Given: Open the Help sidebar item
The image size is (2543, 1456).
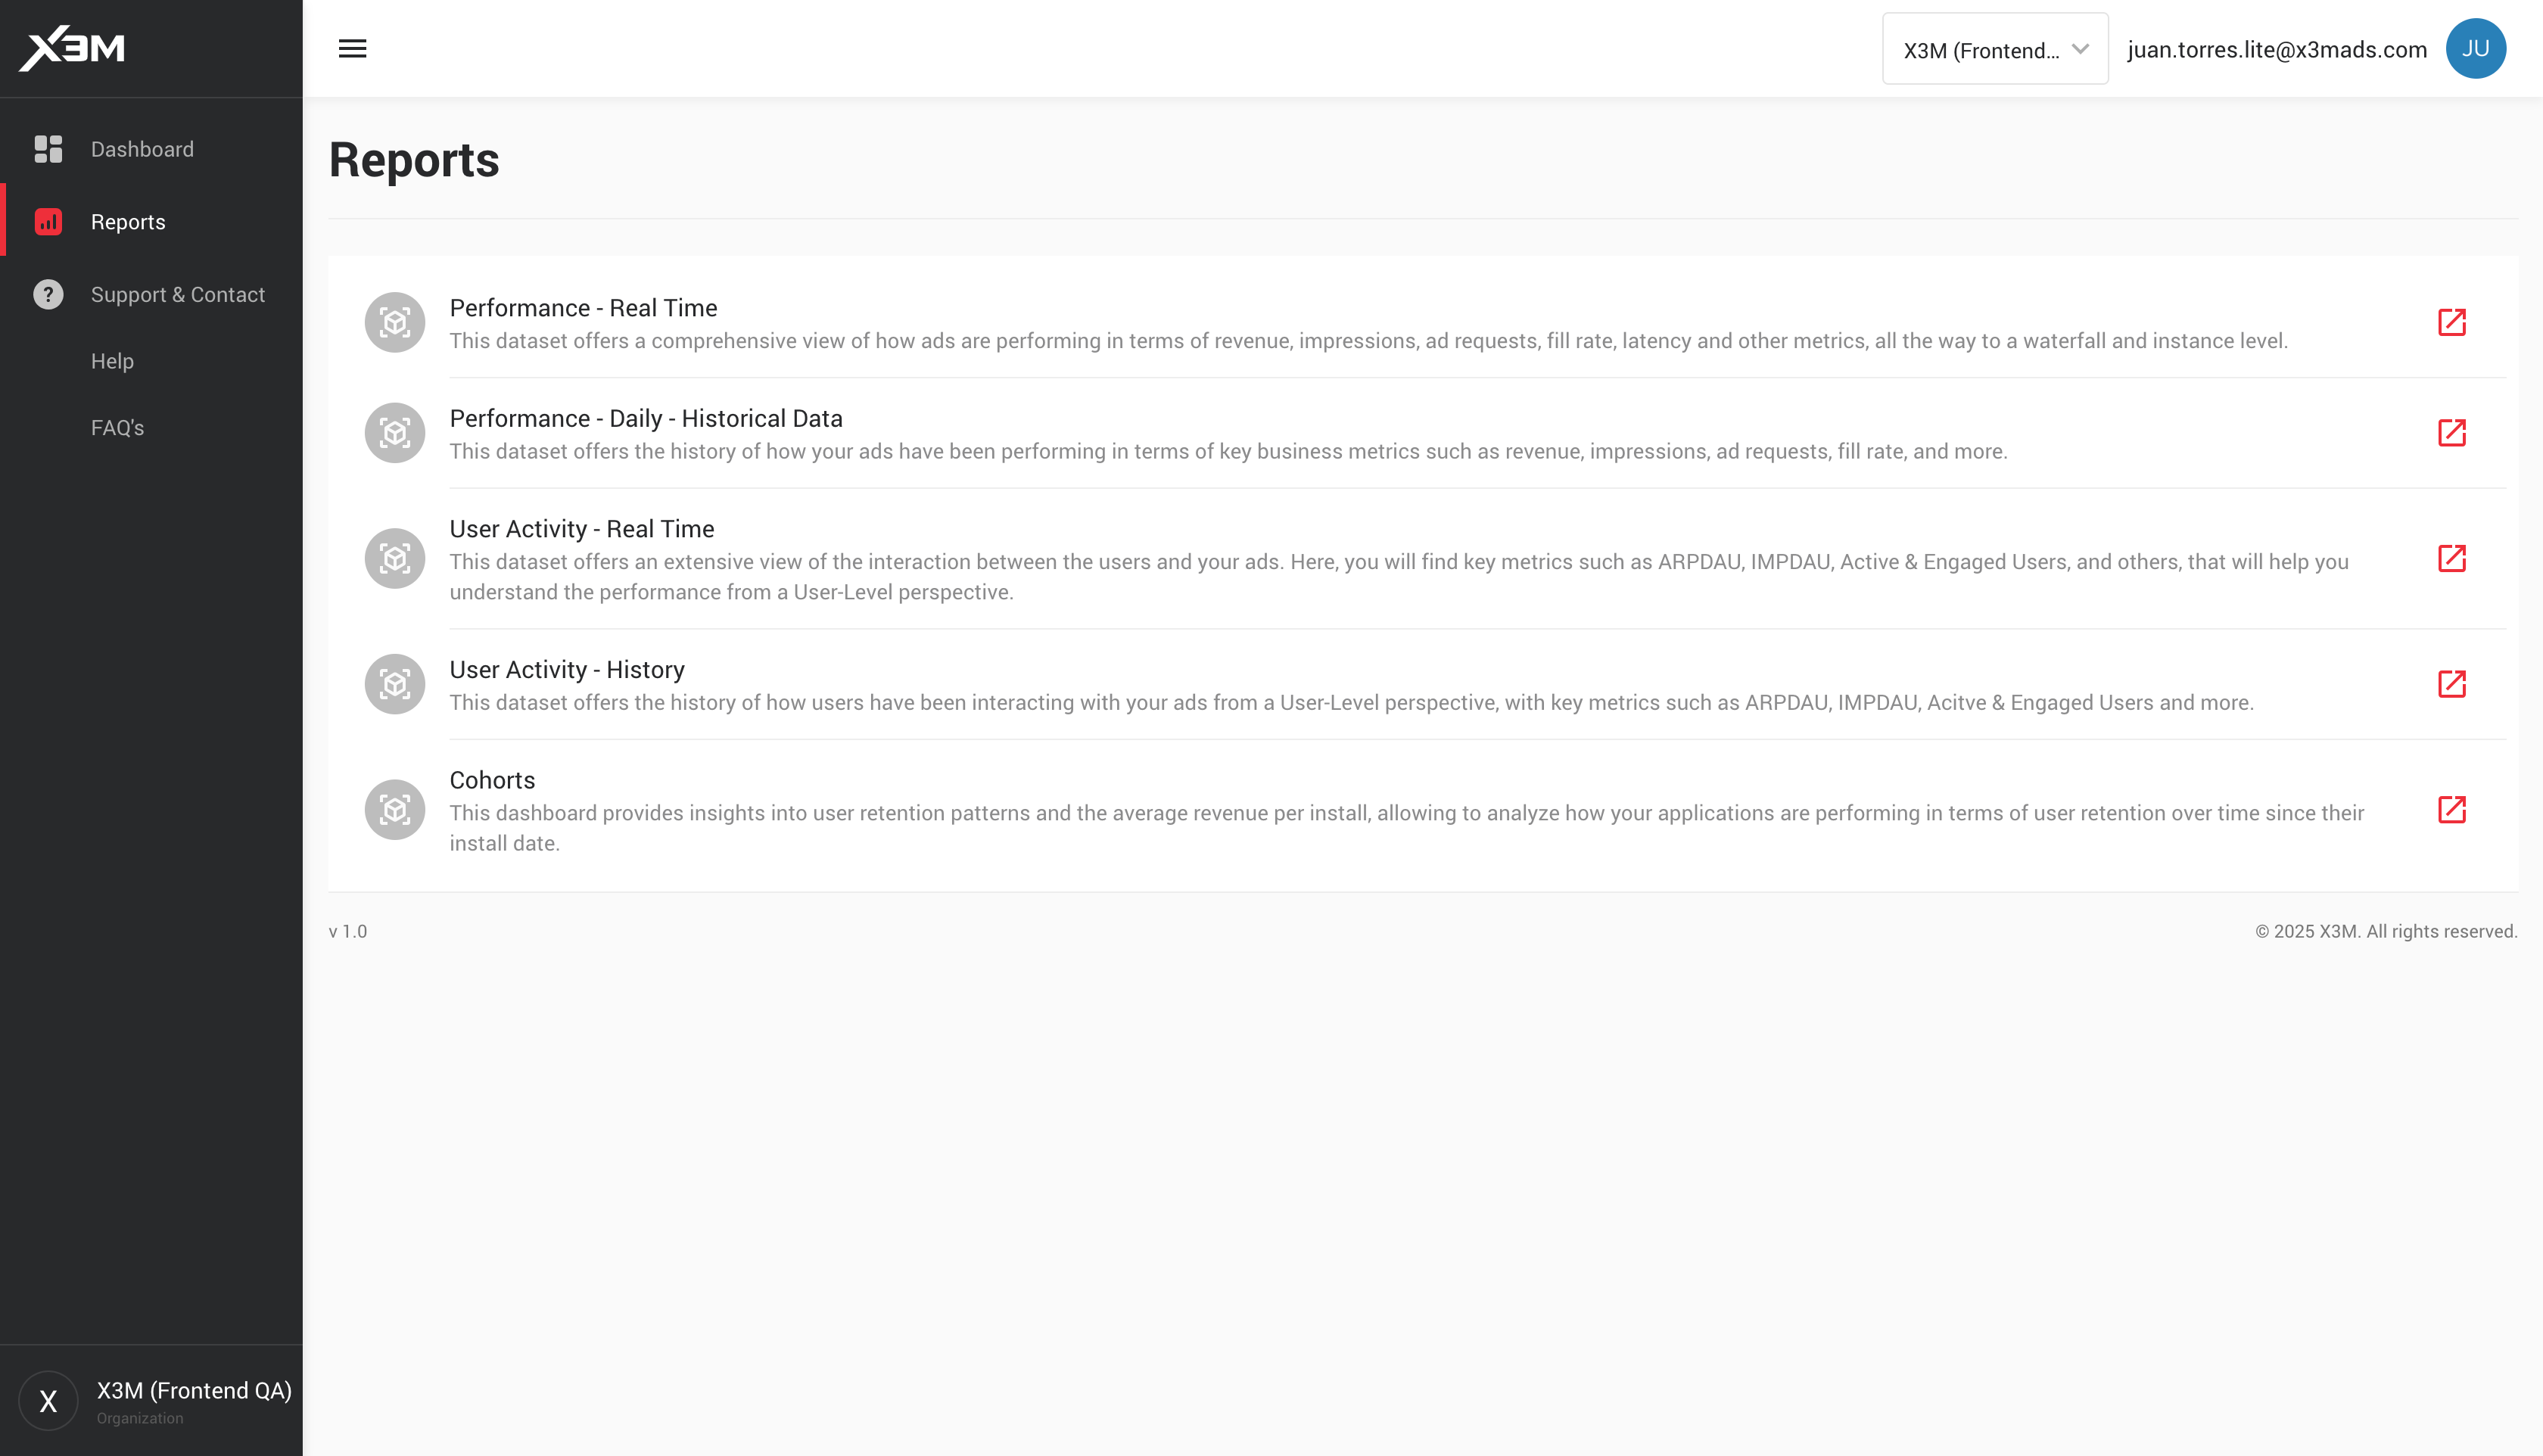Looking at the screenshot, I should [112, 361].
